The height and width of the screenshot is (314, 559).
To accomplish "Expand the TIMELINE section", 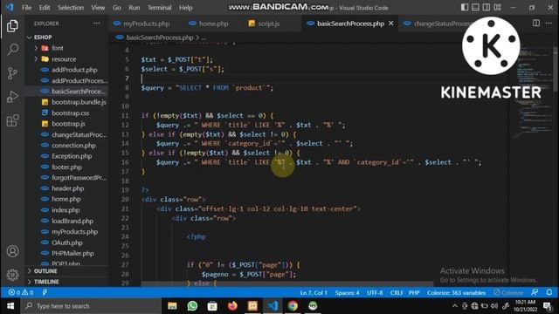I will click(46, 282).
